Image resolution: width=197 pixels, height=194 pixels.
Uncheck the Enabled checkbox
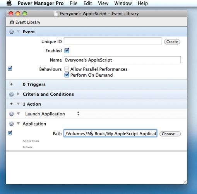click(x=67, y=50)
